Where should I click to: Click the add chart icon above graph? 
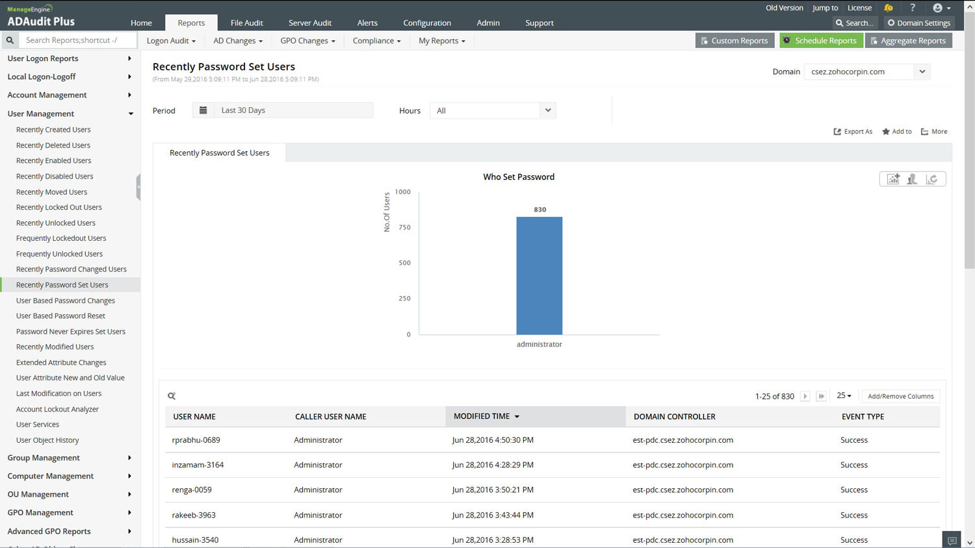(x=893, y=179)
